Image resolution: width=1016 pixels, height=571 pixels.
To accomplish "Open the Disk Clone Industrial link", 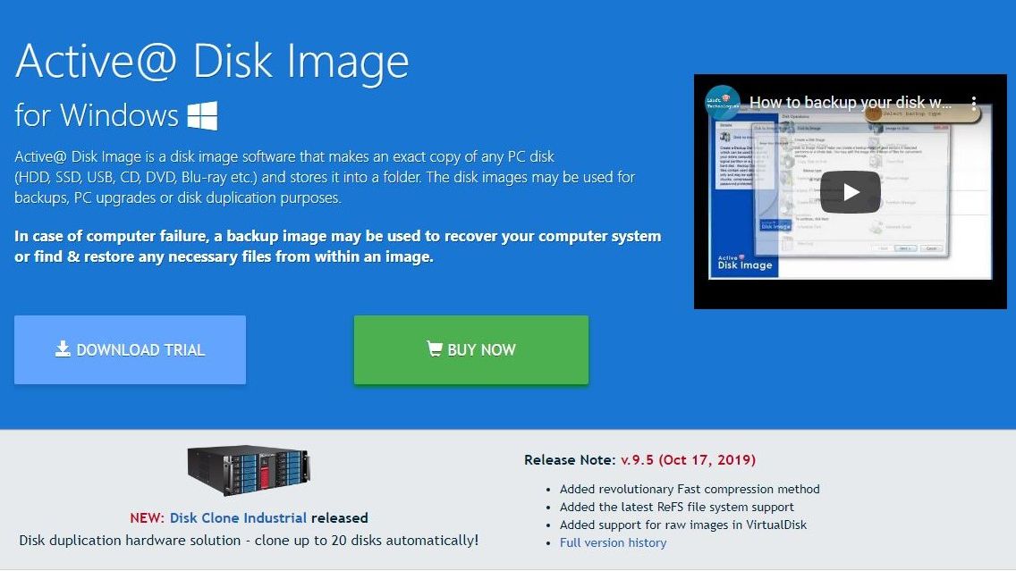I will coord(238,518).
